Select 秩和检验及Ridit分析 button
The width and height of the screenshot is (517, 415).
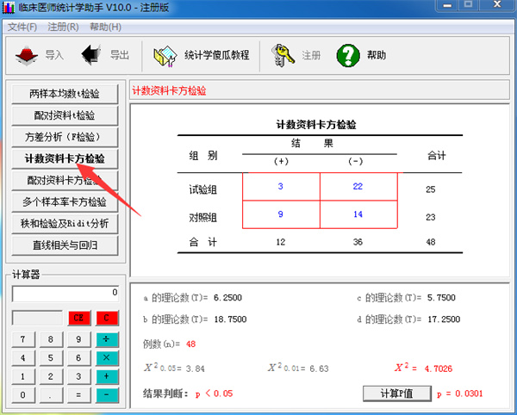click(x=65, y=224)
